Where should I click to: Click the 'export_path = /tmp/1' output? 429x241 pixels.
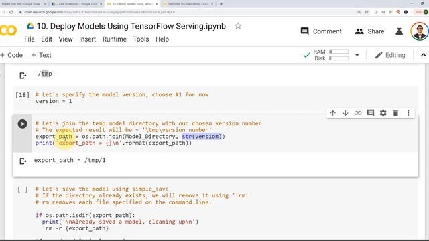[70, 160]
